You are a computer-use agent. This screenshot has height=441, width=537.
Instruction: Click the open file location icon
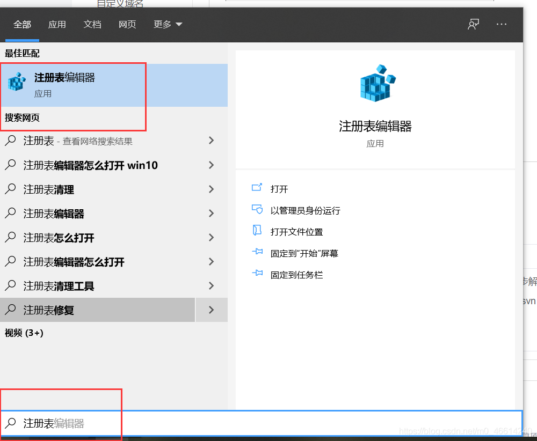pyautogui.click(x=257, y=231)
